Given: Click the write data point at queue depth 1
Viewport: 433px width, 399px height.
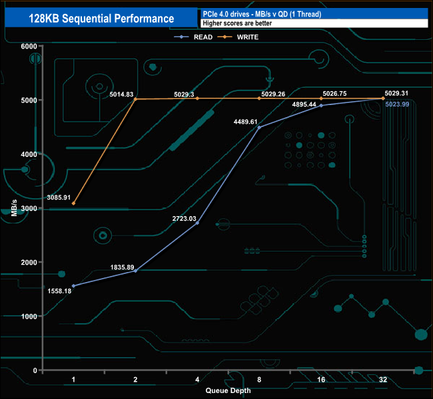Looking at the screenshot, I should tap(73, 203).
